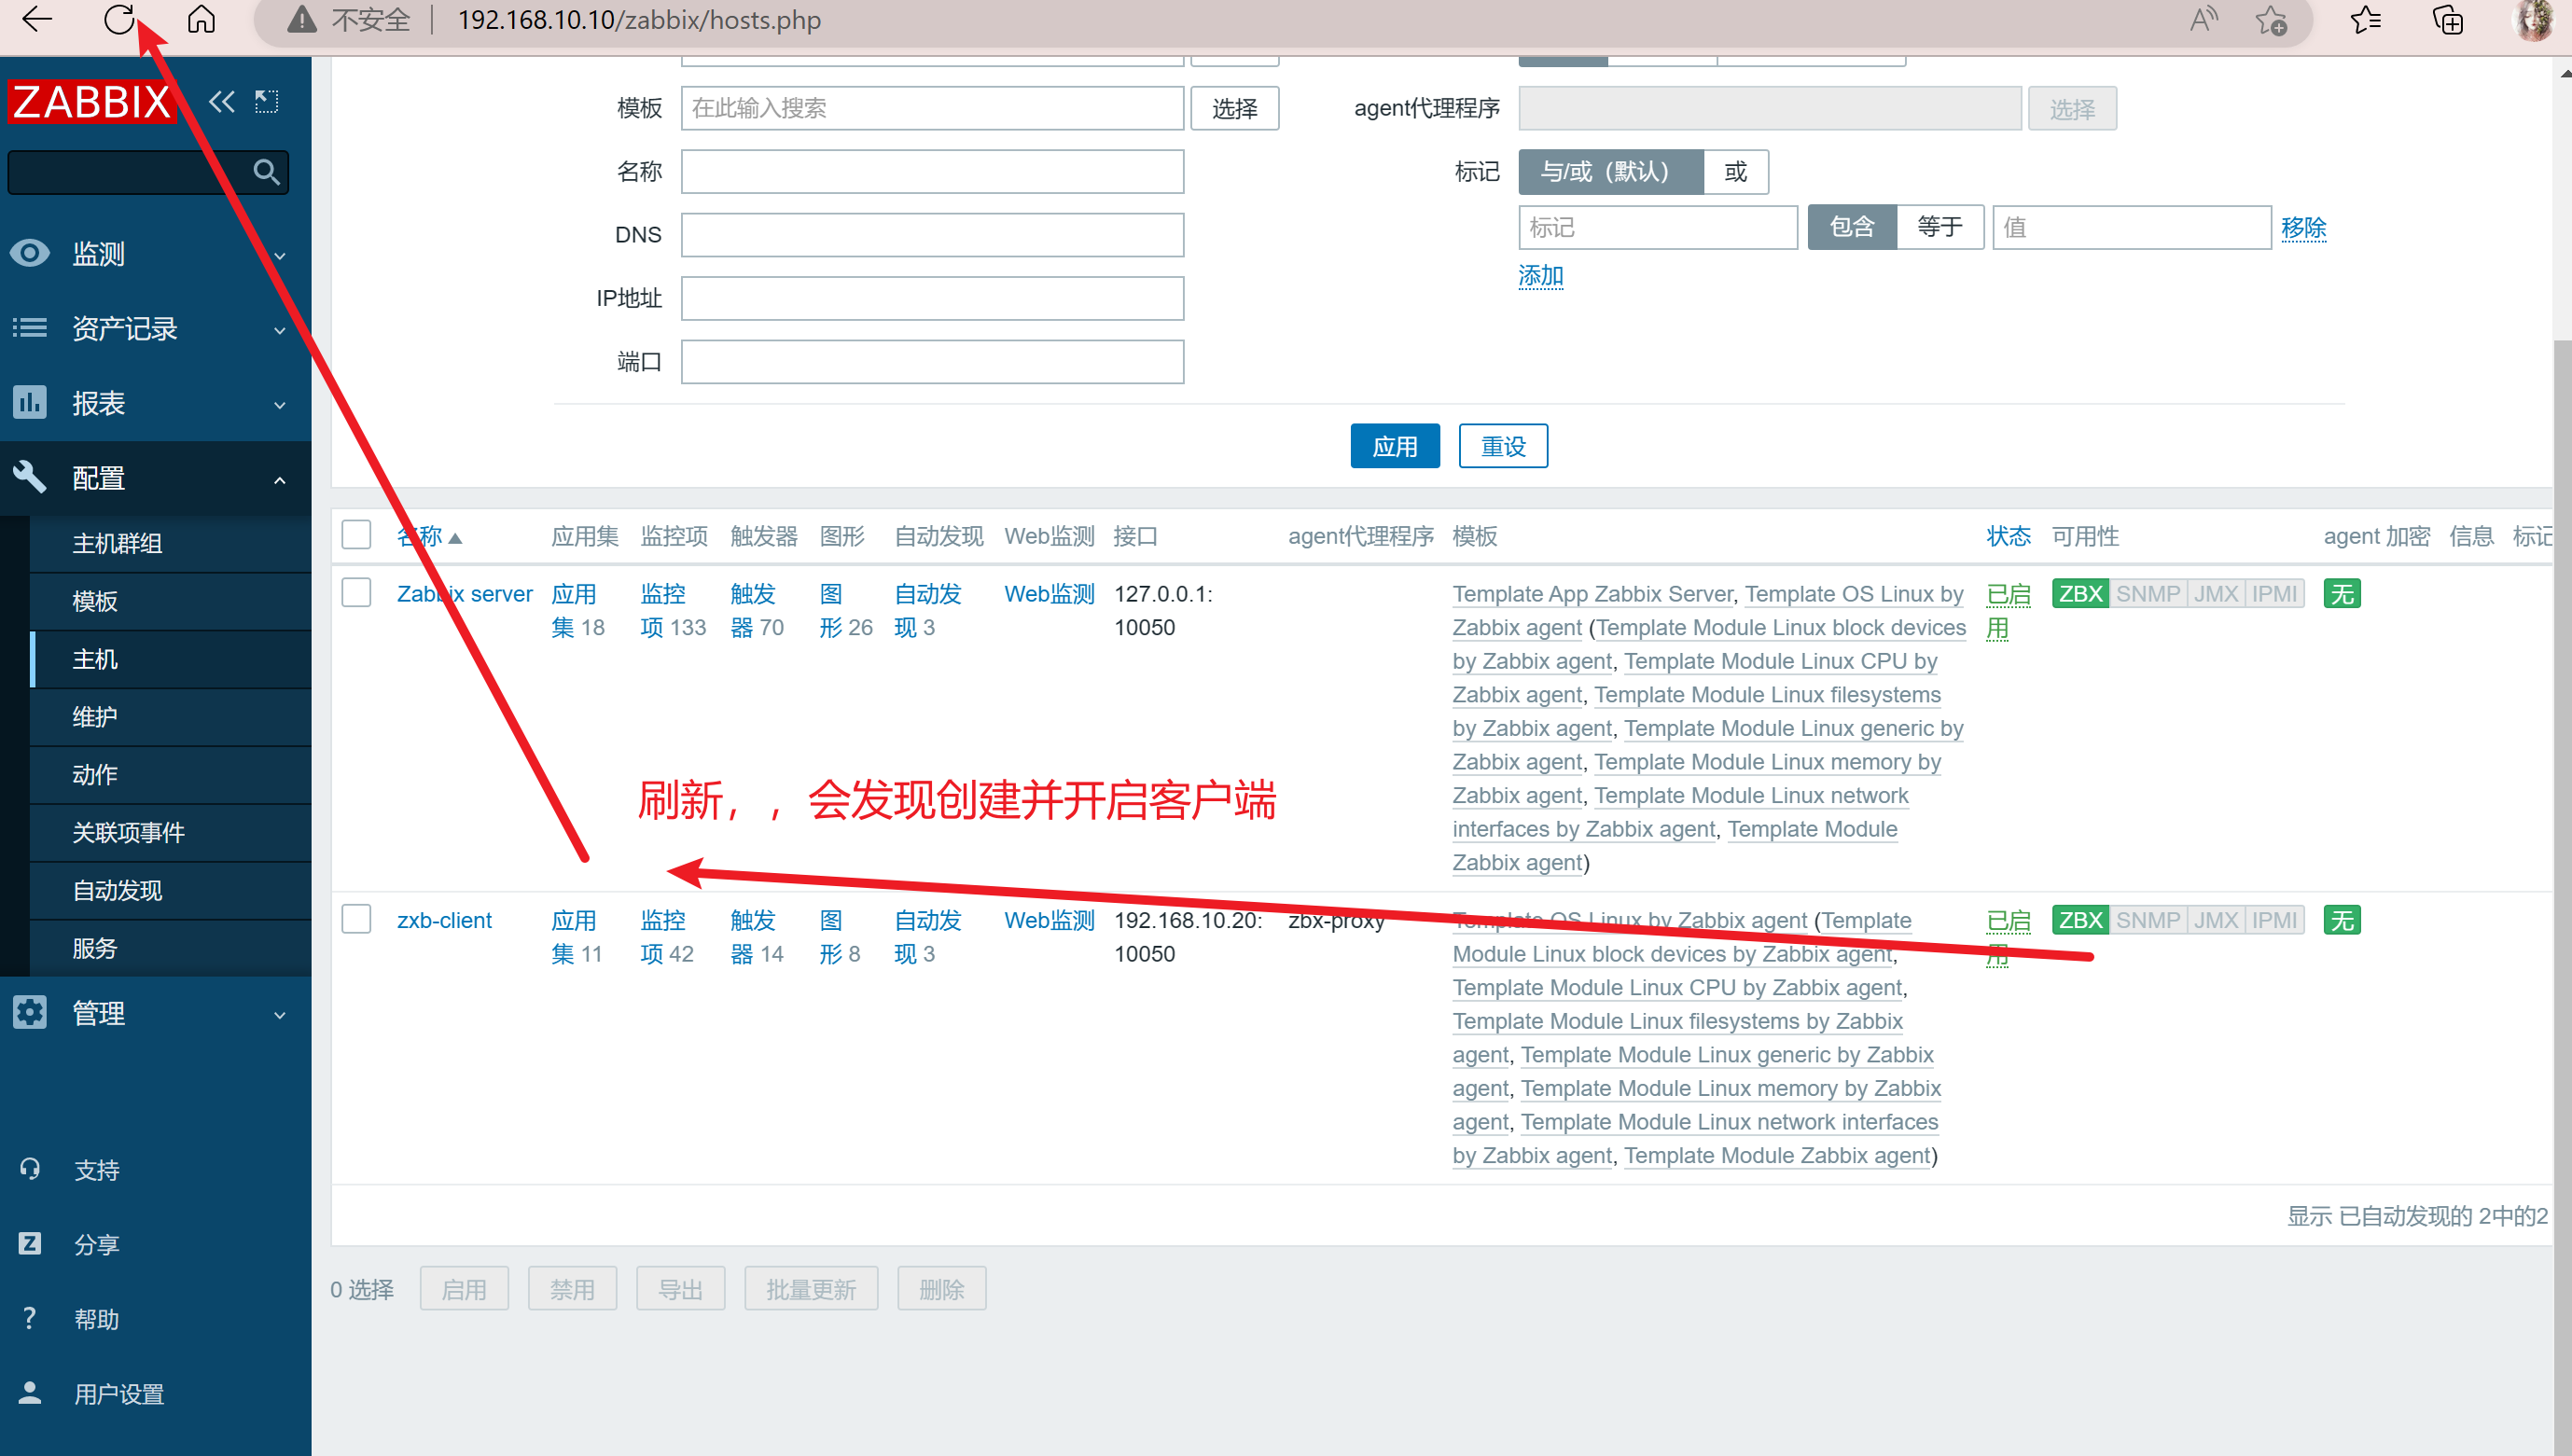Viewport: 2572px width, 1456px height.
Task: Open the browser profile avatar
Action: pyautogui.click(x=2534, y=19)
